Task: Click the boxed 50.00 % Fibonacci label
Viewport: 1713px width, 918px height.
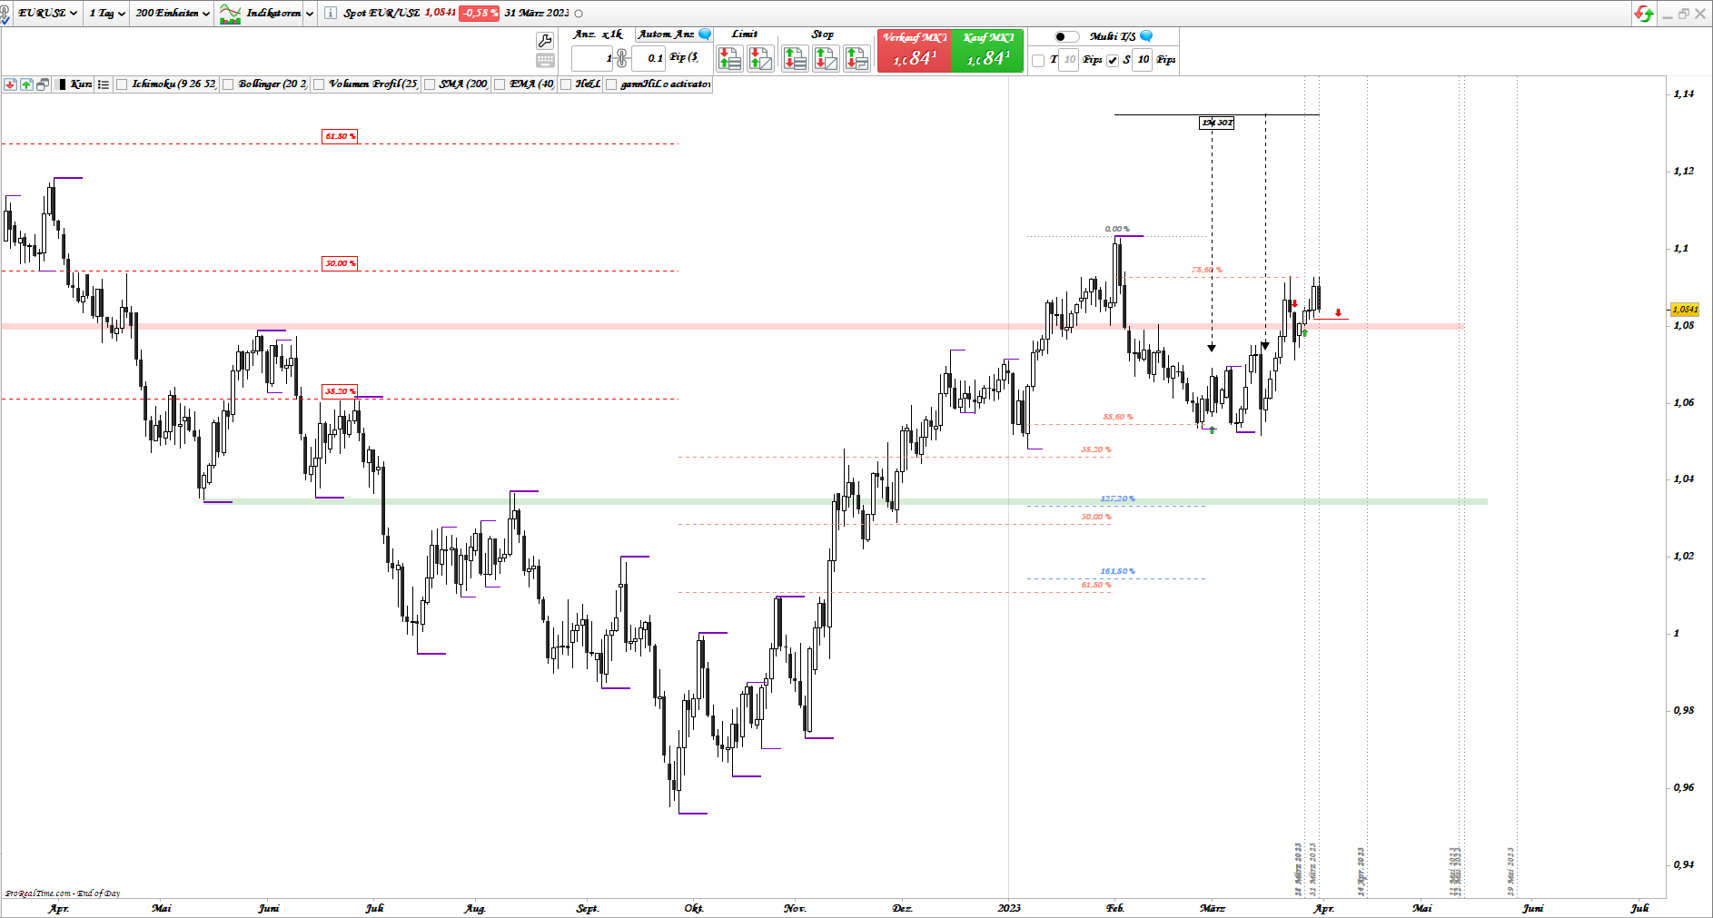Action: (340, 263)
